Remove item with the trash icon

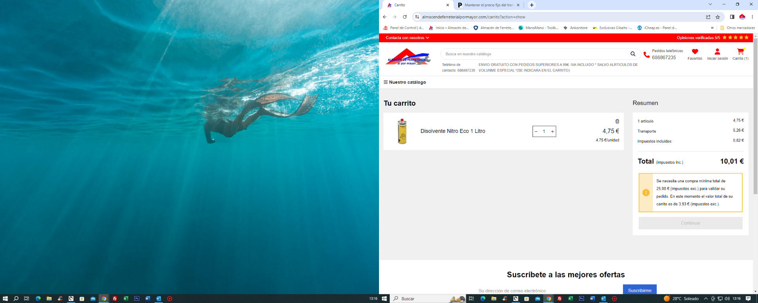click(x=617, y=121)
